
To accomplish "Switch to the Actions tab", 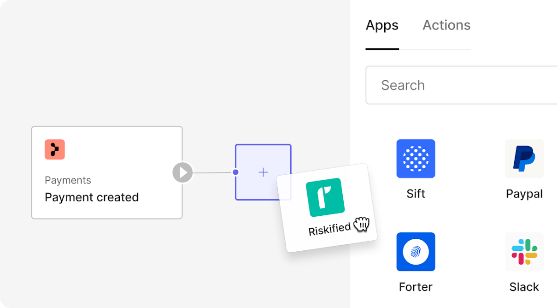I will tap(446, 25).
